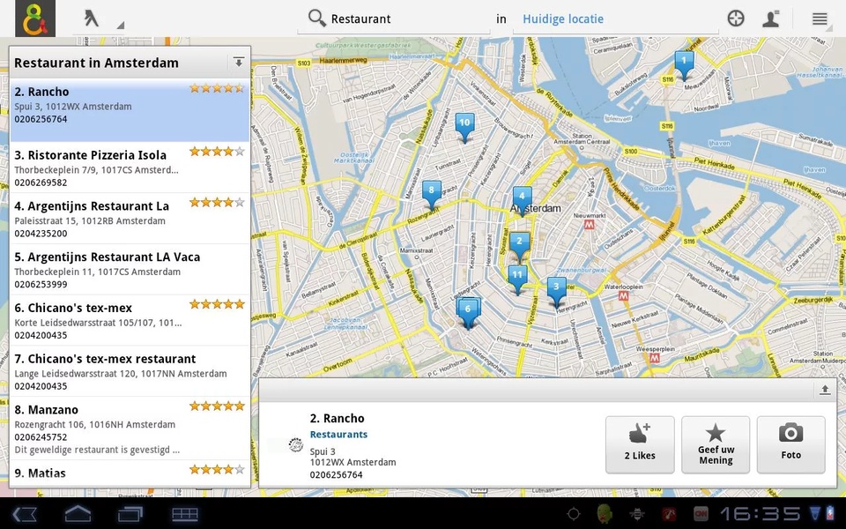The width and height of the screenshot is (846, 529).
Task: Select map pin number 10
Action: pos(464,127)
